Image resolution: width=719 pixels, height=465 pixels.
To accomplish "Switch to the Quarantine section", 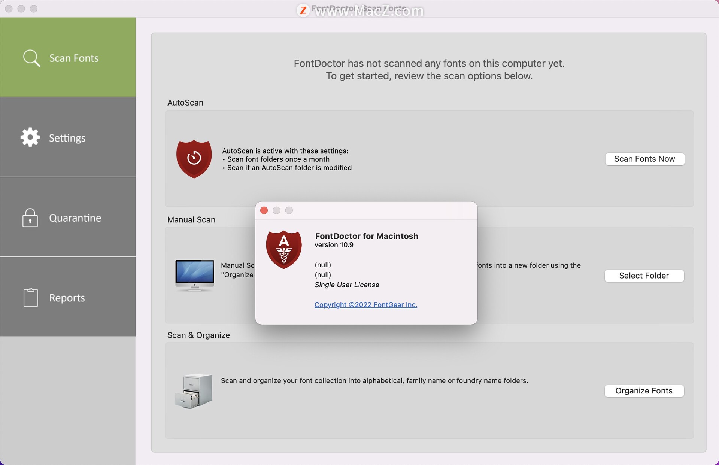I will point(75,218).
